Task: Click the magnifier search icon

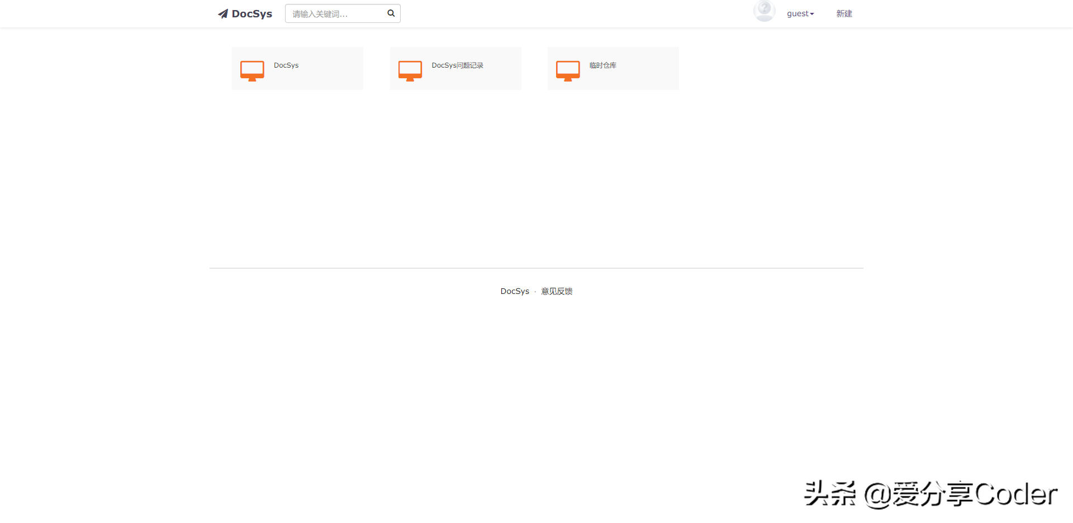Action: click(391, 13)
